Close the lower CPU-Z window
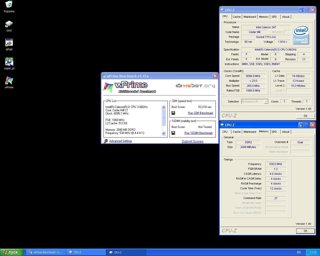The height and width of the screenshot is (256, 320). [312, 125]
